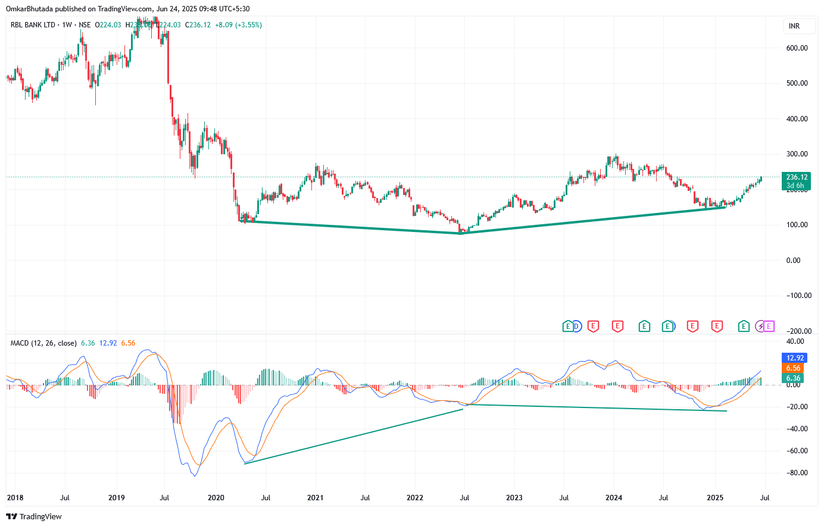Click the 2025 label on the time axis

715,498
